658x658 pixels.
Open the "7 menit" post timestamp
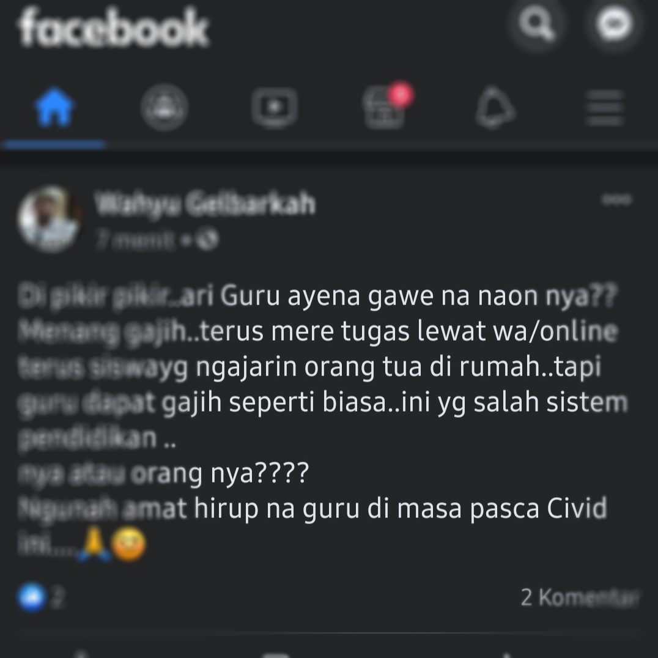click(x=135, y=240)
